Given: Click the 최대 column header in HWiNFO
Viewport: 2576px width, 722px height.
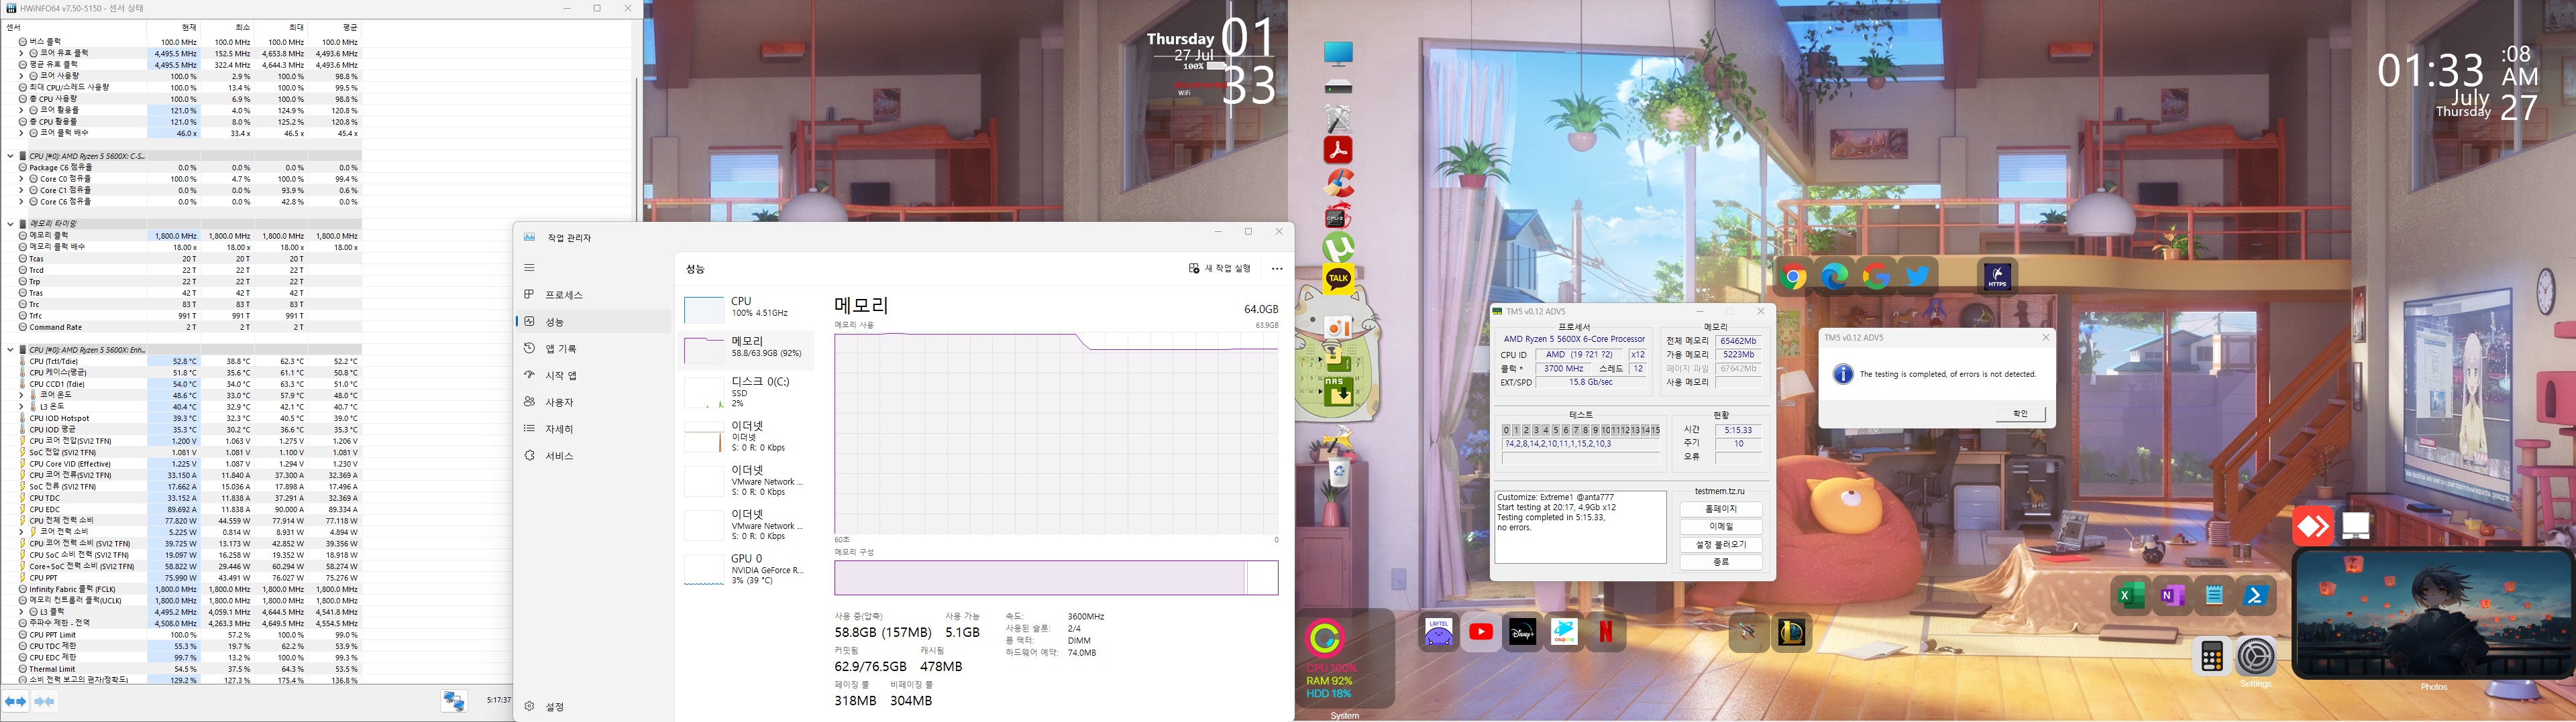Looking at the screenshot, I should tap(281, 28).
